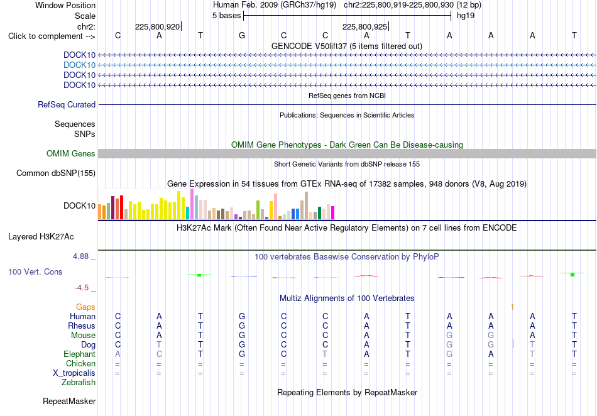This screenshot has height=416, width=597.
Task: Select the Scale track label
Action: (x=85, y=16)
